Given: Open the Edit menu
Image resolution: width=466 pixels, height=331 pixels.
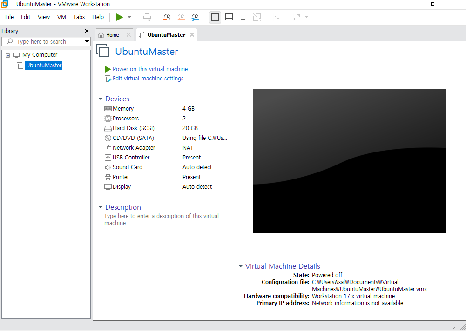Looking at the screenshot, I should tap(26, 17).
